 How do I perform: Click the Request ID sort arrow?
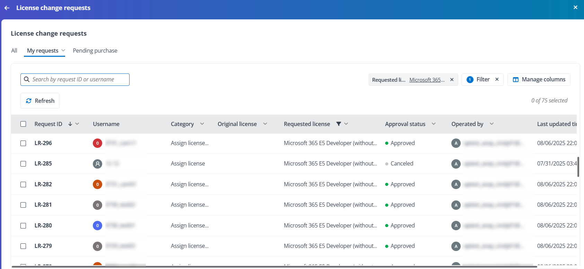70,124
